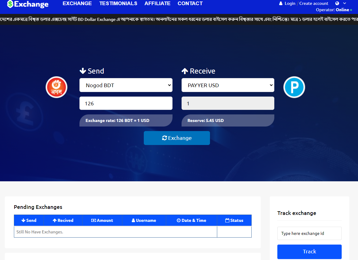Click the user icon beside Login
This screenshot has width=358, height=260.
281,3
